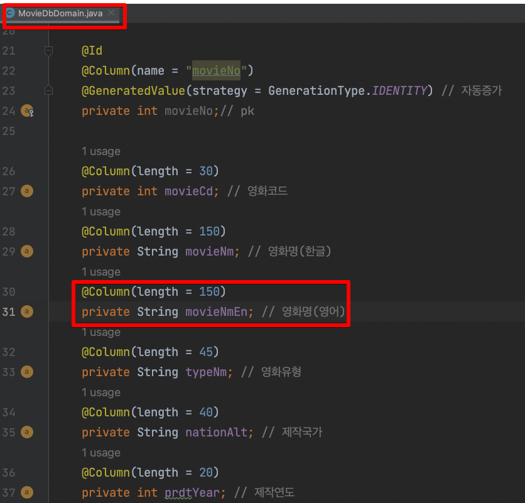Open the '1 usage' hint above prdtYear
The width and height of the screenshot is (525, 503).
101,453
